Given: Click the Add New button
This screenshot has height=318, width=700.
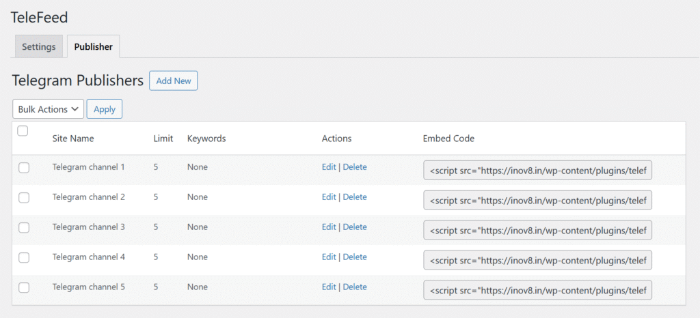Looking at the screenshot, I should (x=173, y=81).
